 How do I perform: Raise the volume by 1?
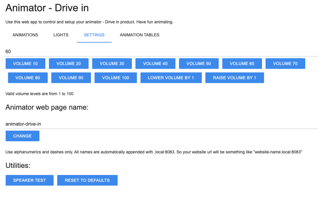point(234,78)
